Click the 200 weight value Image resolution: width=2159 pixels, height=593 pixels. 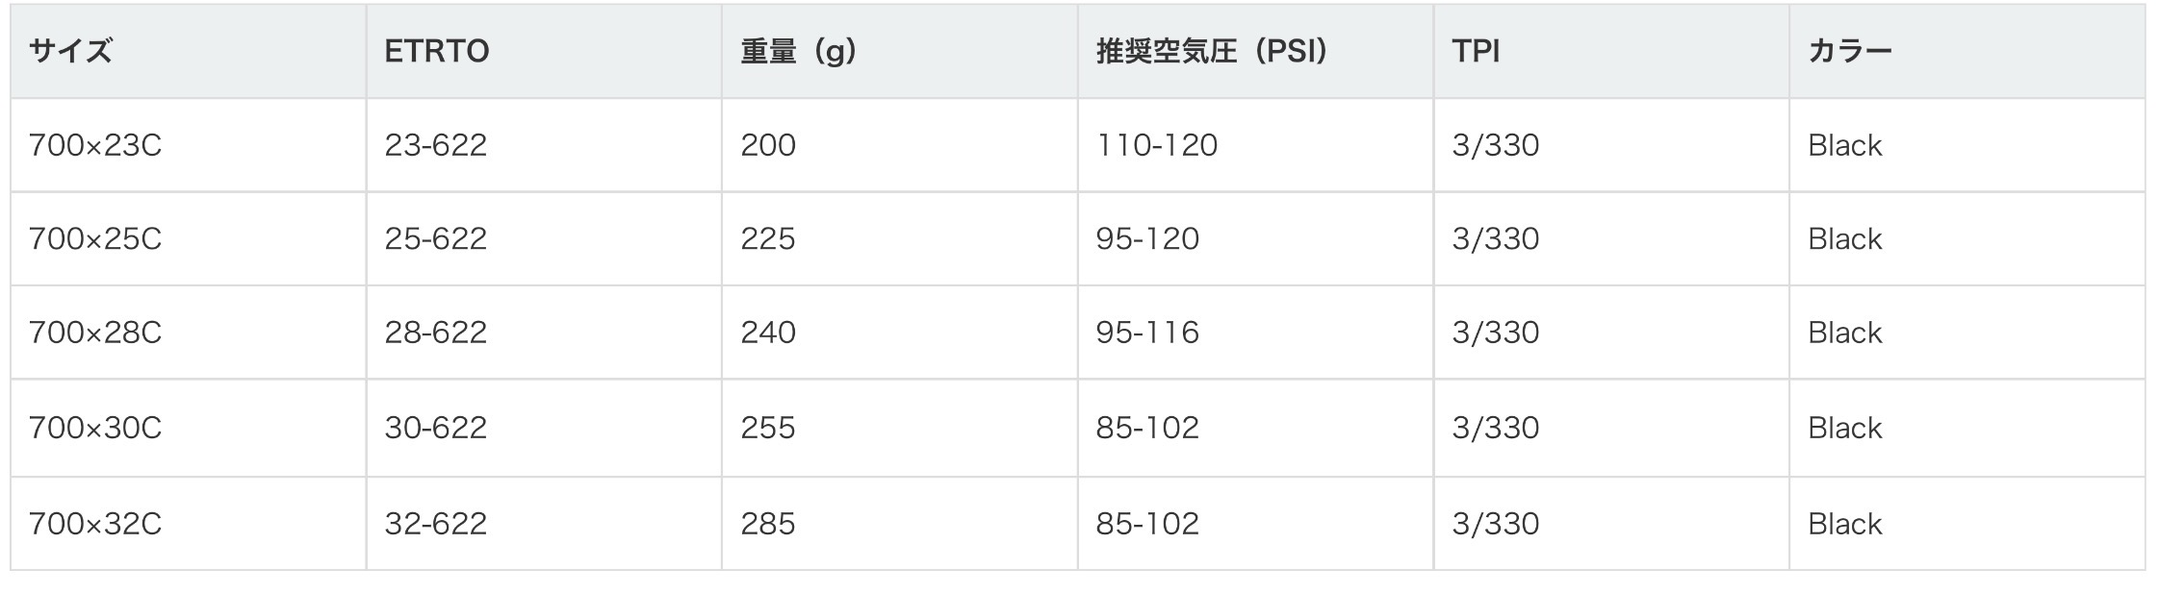(767, 145)
